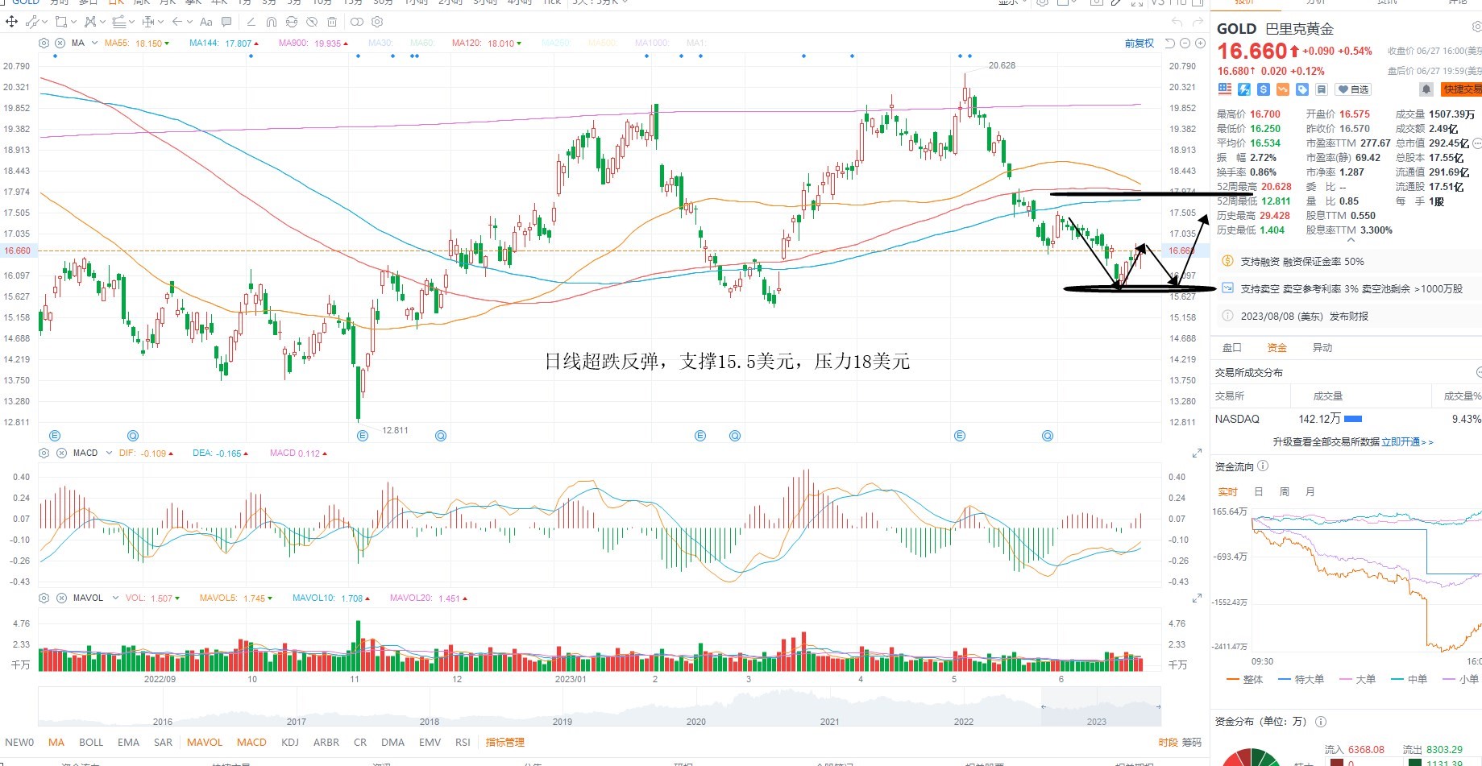The image size is (1482, 766).
Task: Add GOLD to 自选 watchlist
Action: coord(1353,89)
